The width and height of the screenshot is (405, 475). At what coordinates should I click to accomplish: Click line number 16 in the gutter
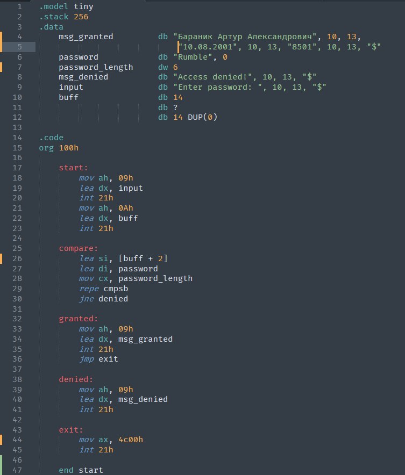pyautogui.click(x=17, y=158)
